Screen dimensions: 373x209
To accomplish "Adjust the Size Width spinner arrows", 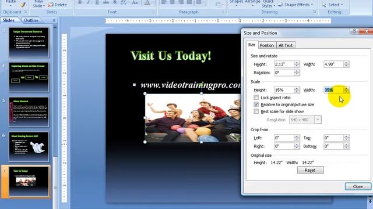I will click(346, 64).
